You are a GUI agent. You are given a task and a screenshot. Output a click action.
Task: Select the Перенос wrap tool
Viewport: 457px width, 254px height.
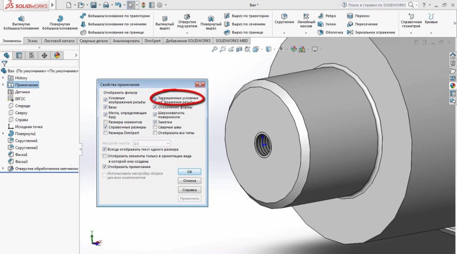point(358,16)
